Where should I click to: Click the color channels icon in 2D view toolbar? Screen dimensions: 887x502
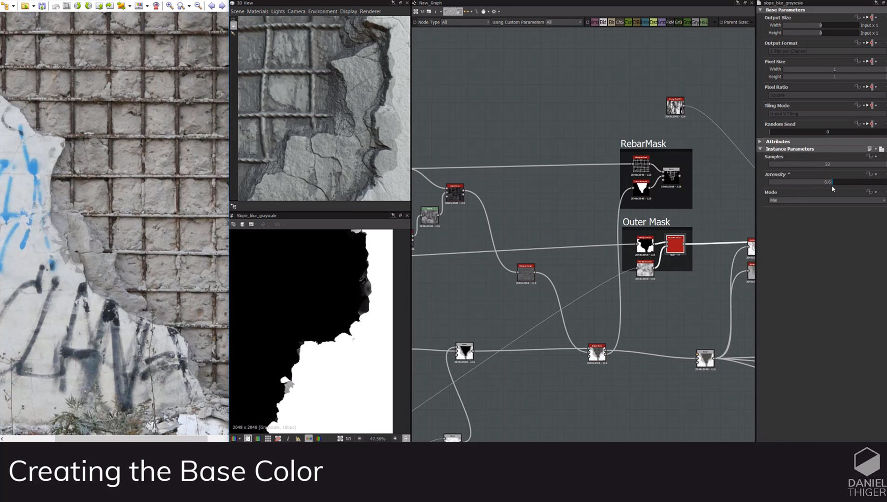coord(233,438)
